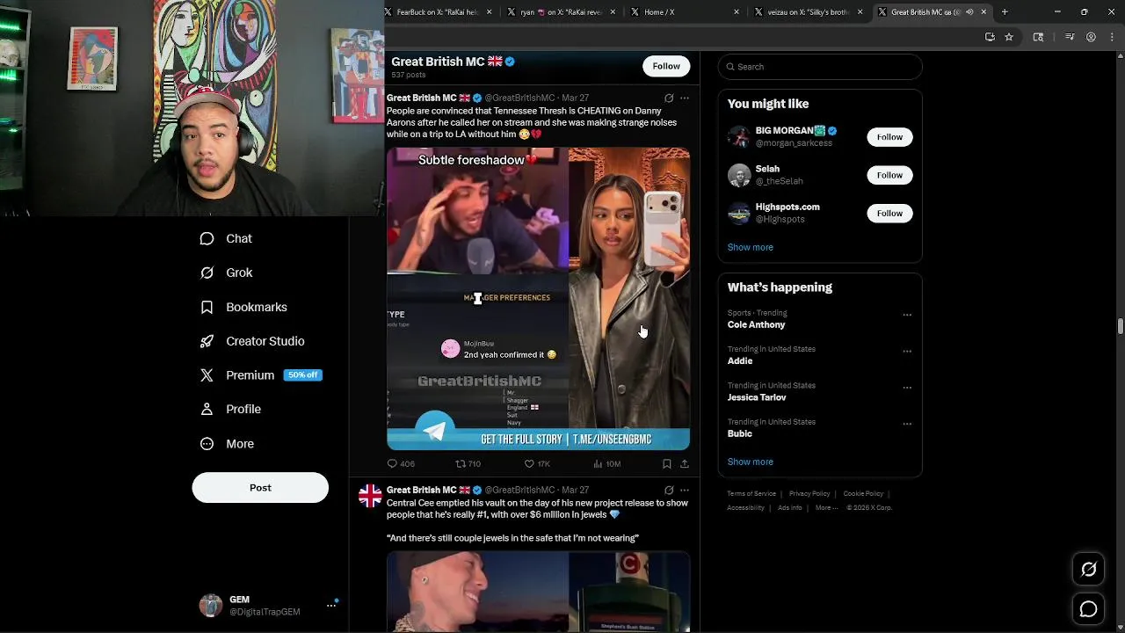Click the page vertical scrollbar thumb
This screenshot has height=633, width=1125.
(1121, 327)
